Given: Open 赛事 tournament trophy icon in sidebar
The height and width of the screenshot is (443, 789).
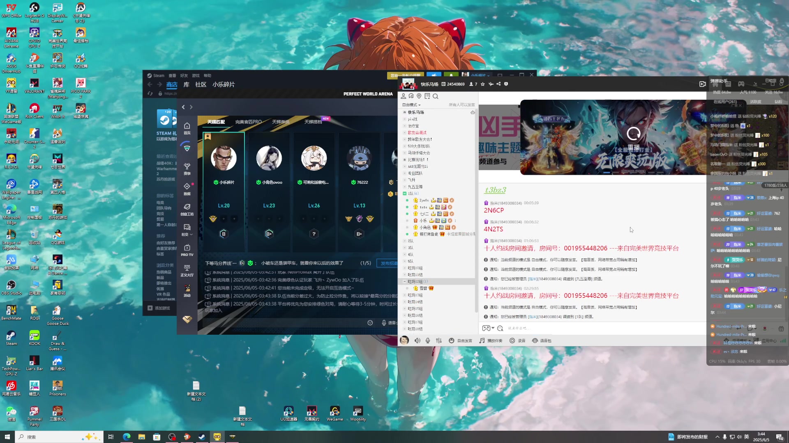Looking at the screenshot, I should click(187, 168).
